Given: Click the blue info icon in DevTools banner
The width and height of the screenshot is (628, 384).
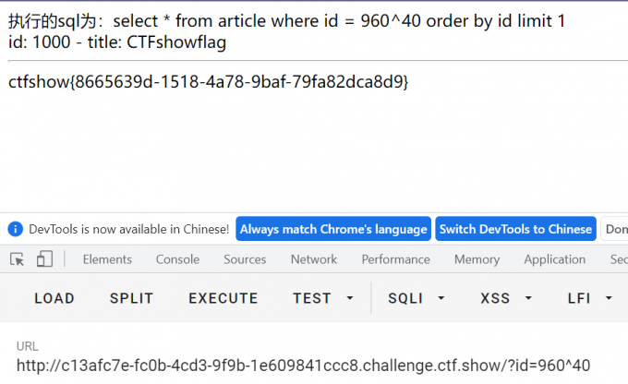Looking at the screenshot, I should click(15, 229).
